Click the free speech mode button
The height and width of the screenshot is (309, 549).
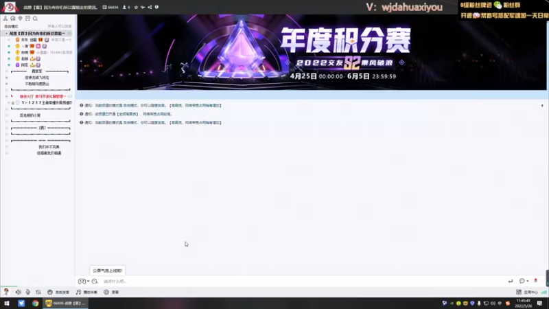click(58, 293)
